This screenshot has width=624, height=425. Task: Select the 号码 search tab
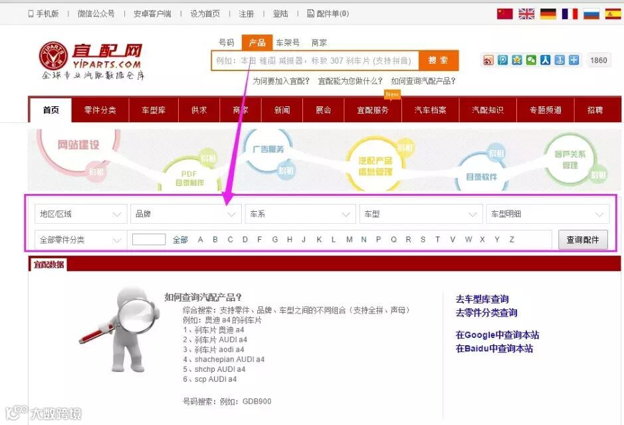tap(227, 42)
